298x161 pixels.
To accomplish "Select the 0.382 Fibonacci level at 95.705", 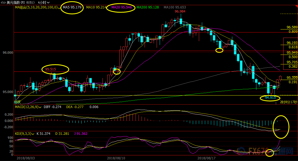I will pos(292,66).
